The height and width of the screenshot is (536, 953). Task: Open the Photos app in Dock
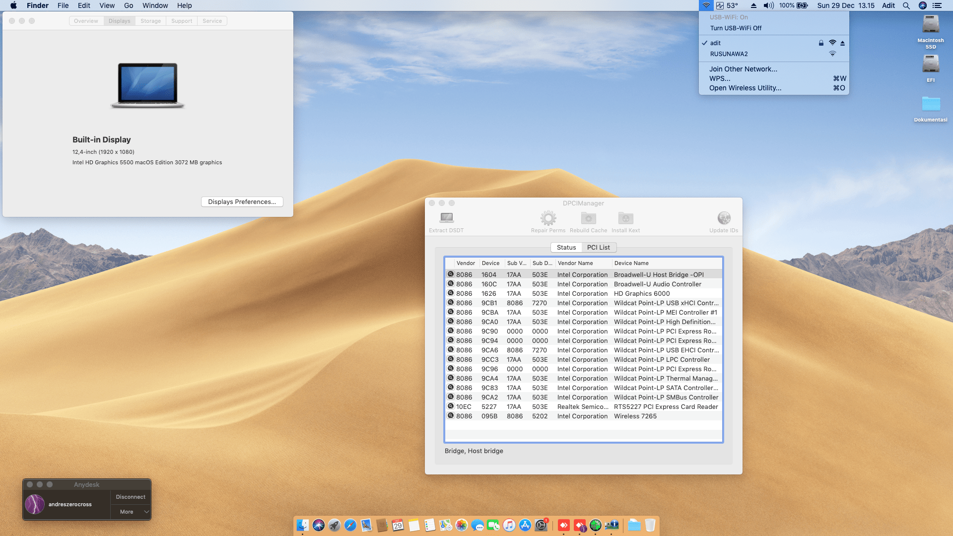[x=462, y=525]
